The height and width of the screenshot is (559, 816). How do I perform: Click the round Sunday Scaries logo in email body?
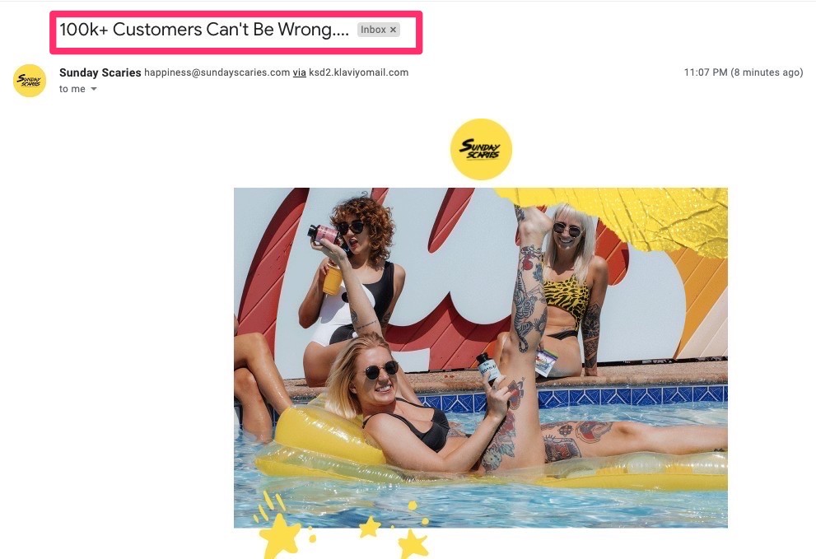tap(481, 149)
